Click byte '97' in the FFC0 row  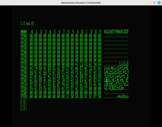[x=31, y=84]
